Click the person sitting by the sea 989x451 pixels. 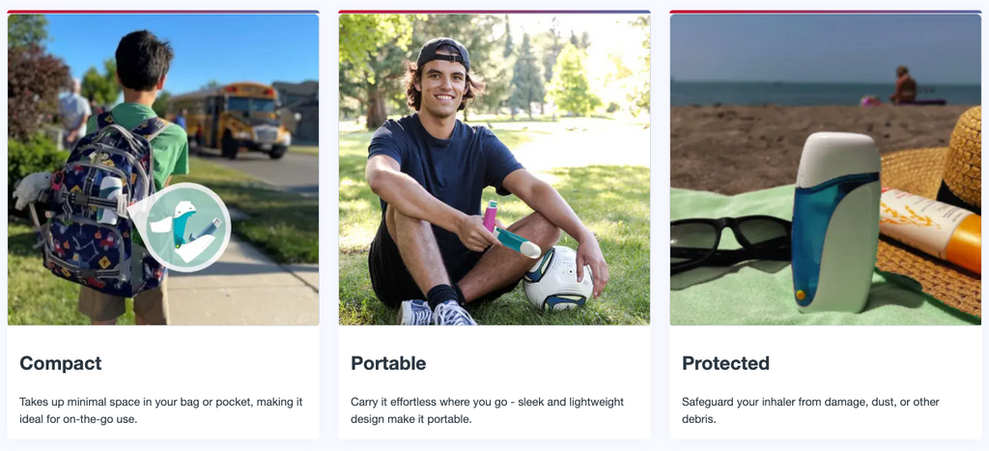tap(904, 87)
